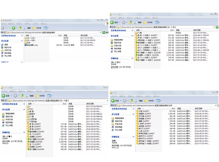Screen dimensions: 219x162
Task: Open the Views button in the 3D—(新) window
Action: 49,96
